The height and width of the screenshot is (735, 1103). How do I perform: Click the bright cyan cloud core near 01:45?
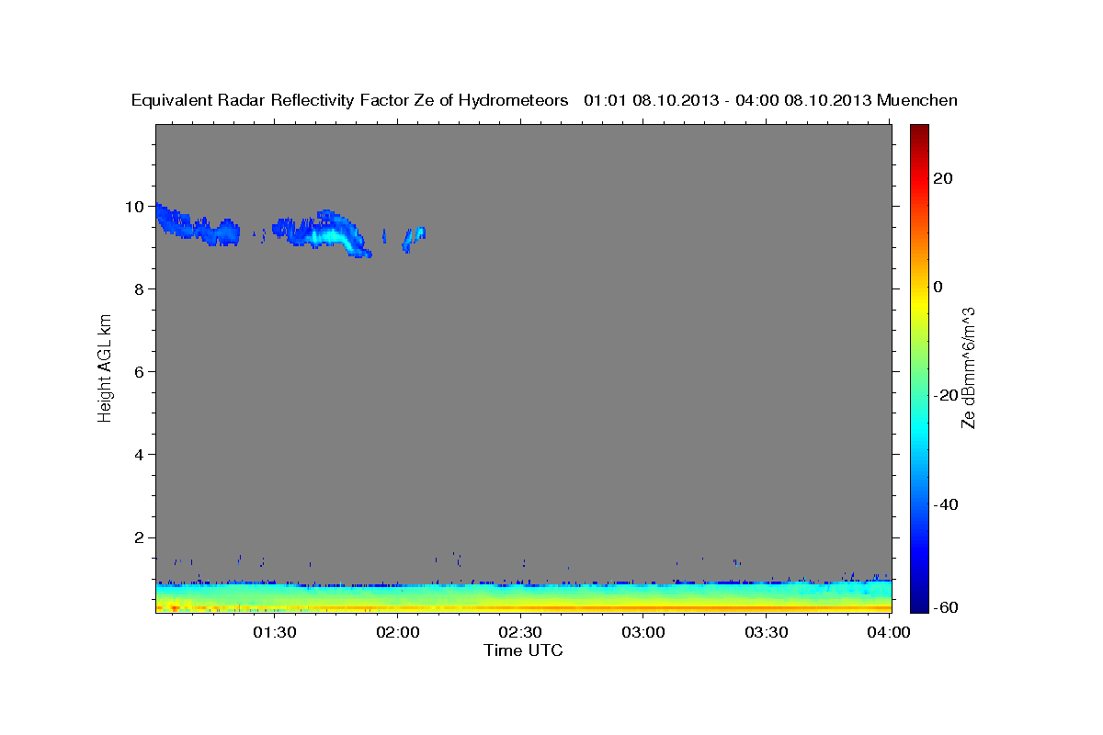329,236
